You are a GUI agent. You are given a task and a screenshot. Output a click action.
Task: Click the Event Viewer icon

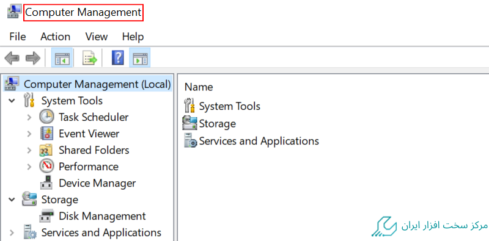47,134
